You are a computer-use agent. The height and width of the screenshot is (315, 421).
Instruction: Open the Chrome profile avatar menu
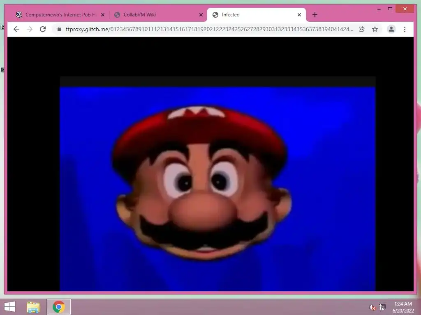pyautogui.click(x=391, y=29)
